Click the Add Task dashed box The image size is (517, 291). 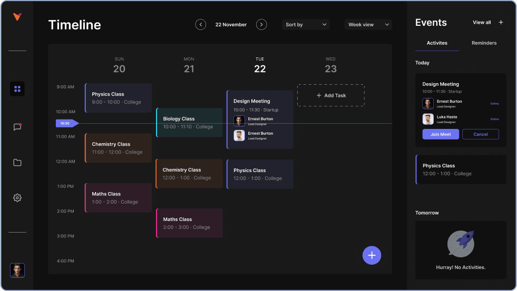pyautogui.click(x=331, y=95)
